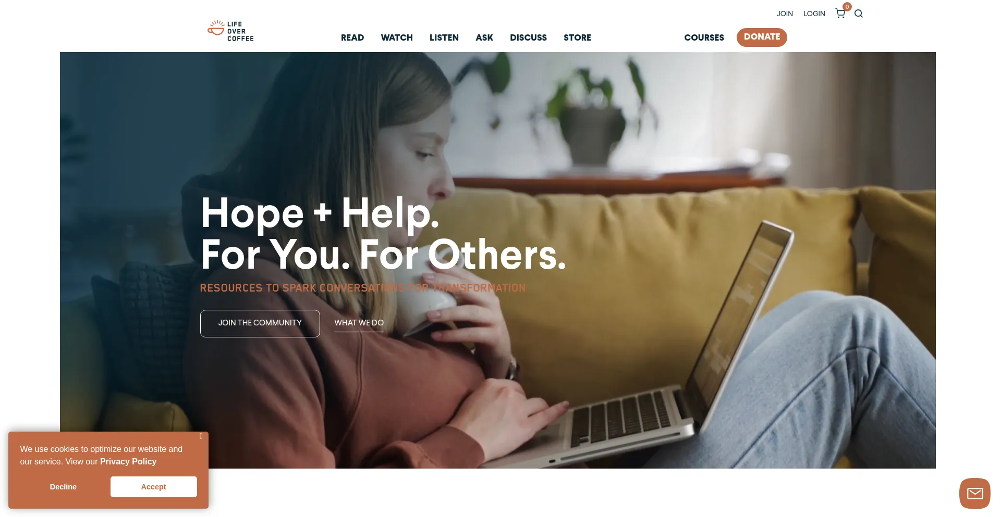Viewport: 1001px width, 517px height.
Task: Visit the STORE page
Action: point(577,37)
